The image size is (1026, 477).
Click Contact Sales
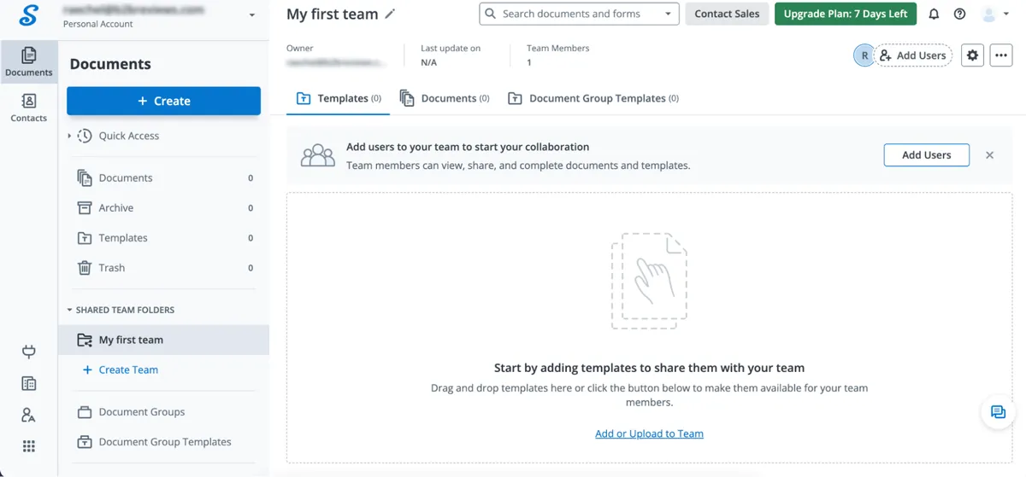[727, 14]
